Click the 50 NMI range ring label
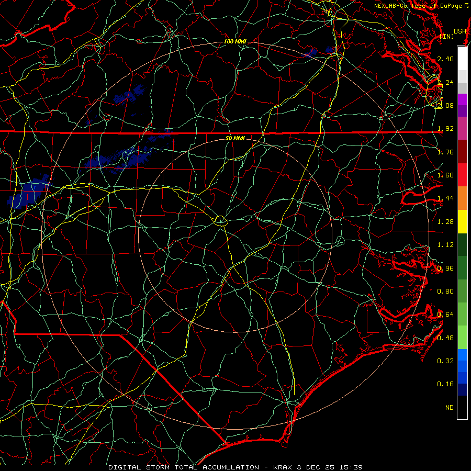 [235, 138]
